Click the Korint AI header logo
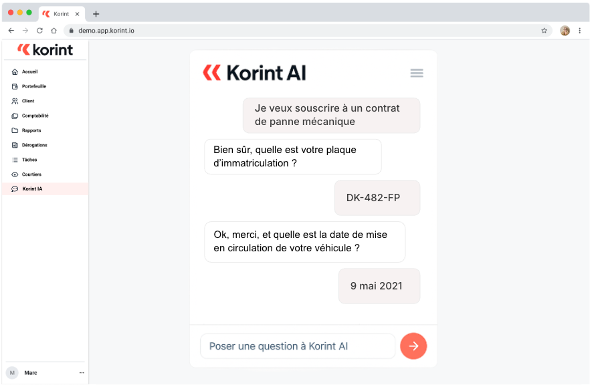Screen dimensions: 596x389 [x=254, y=73]
